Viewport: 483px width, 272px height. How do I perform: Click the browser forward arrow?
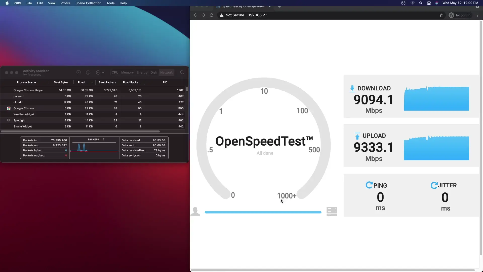coord(204,15)
